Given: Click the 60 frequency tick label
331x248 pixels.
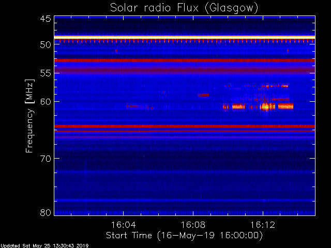Looking at the screenshot, I should pyautogui.click(x=46, y=101).
